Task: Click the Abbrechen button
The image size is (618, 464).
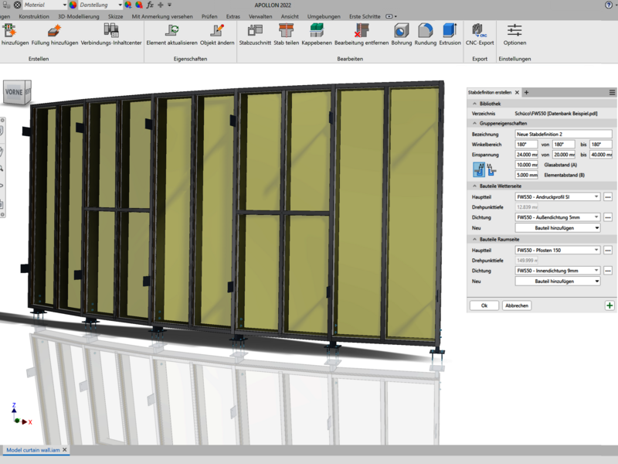Action: [516, 305]
